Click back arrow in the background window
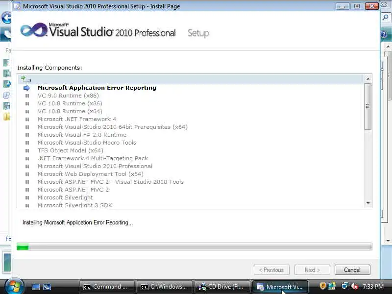Viewport: 392px width, 294px height. pos(6,18)
